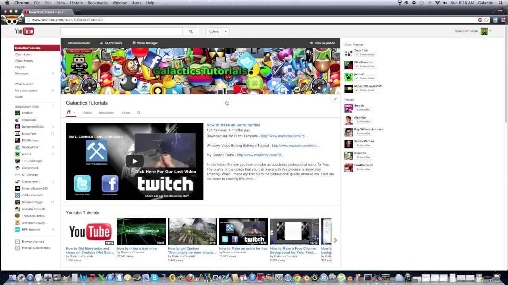
Task: Open the Chrome Window menu
Action: 119,3
